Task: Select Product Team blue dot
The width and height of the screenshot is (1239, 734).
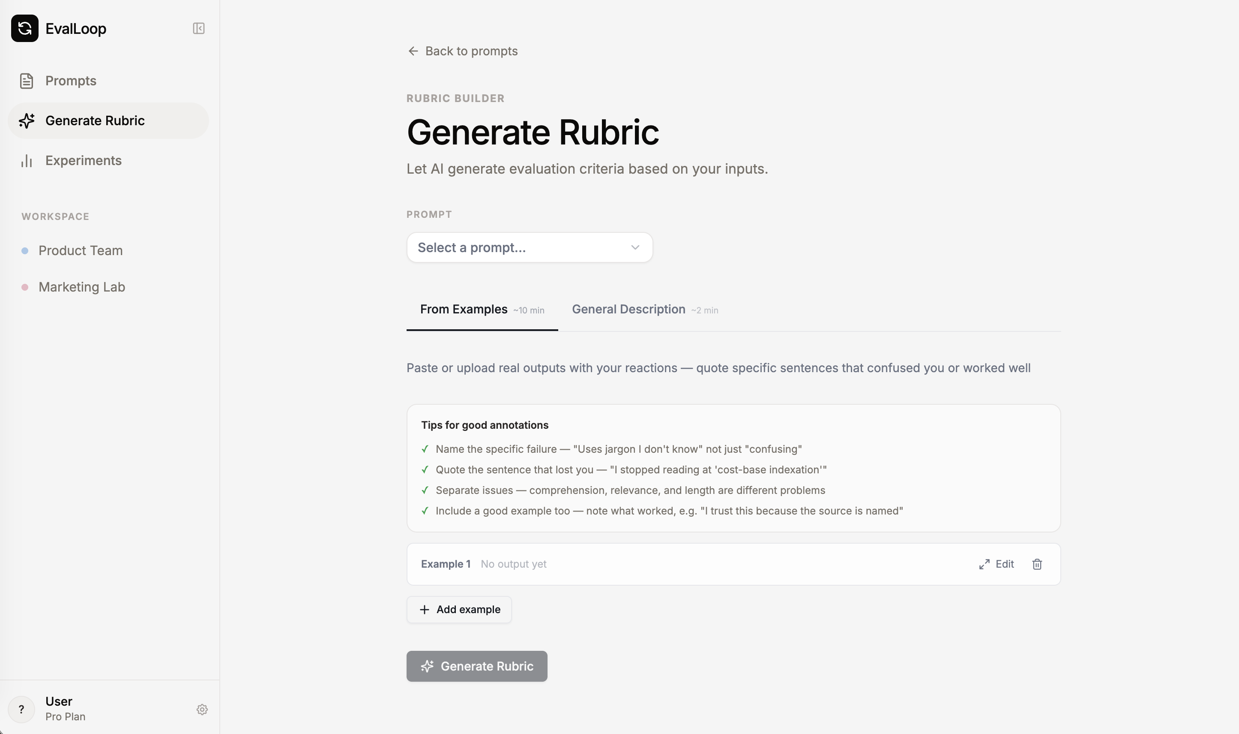Action: click(x=25, y=251)
